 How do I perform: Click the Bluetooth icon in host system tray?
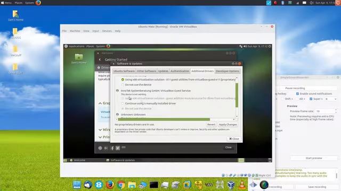coord(282,3)
